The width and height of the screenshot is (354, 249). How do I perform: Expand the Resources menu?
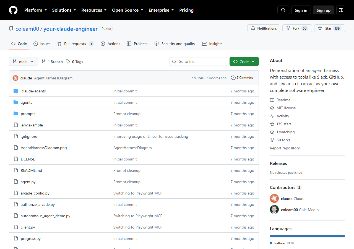(x=94, y=10)
